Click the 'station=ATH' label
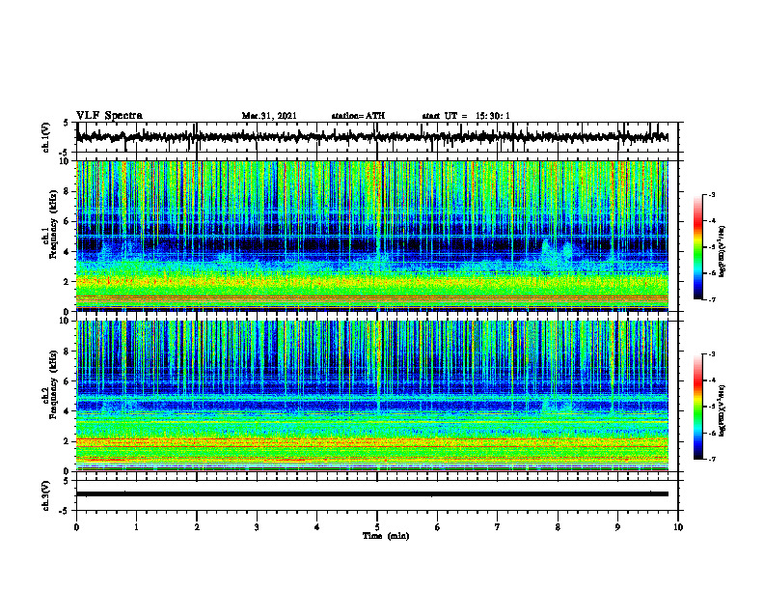The image size is (764, 591). tap(358, 116)
